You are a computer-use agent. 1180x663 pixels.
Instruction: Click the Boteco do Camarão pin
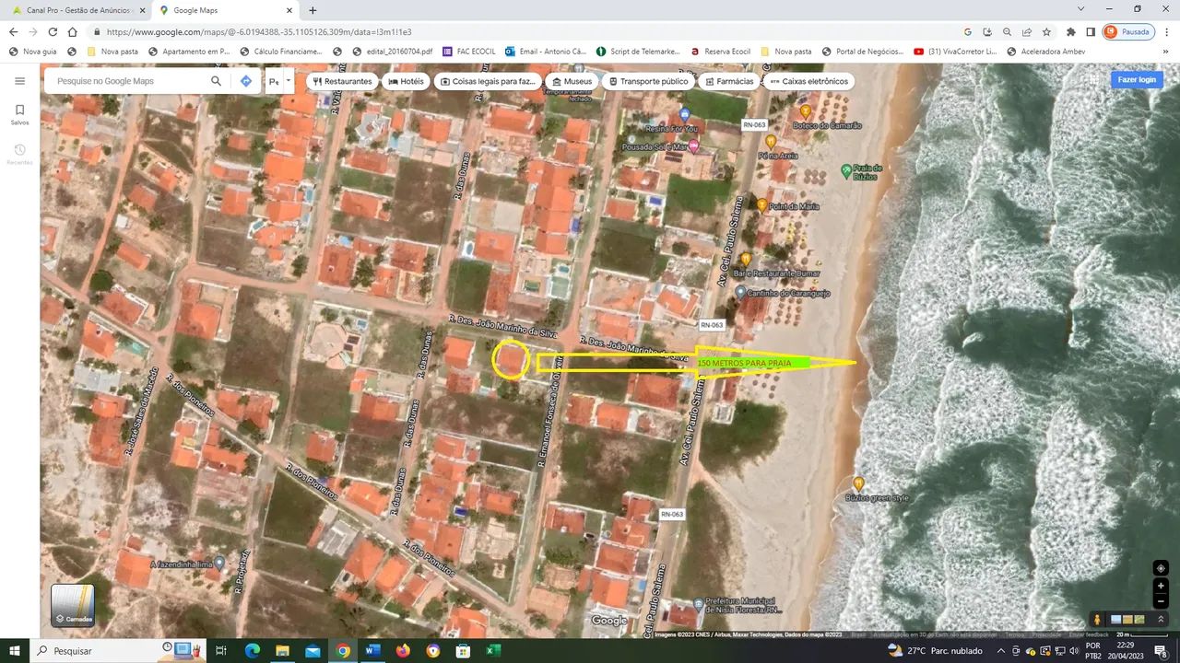click(805, 111)
